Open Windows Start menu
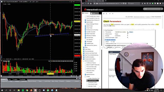The image size is (164, 92). point(2,90)
